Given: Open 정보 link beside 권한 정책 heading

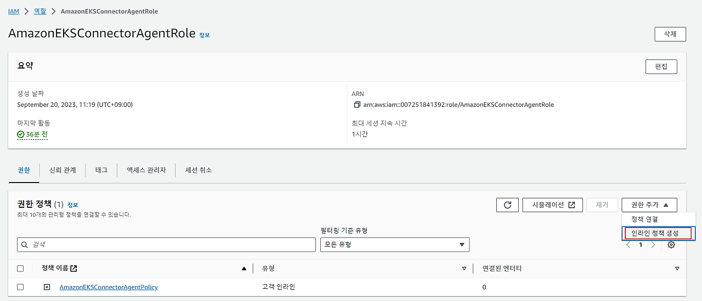Looking at the screenshot, I should coord(73,205).
